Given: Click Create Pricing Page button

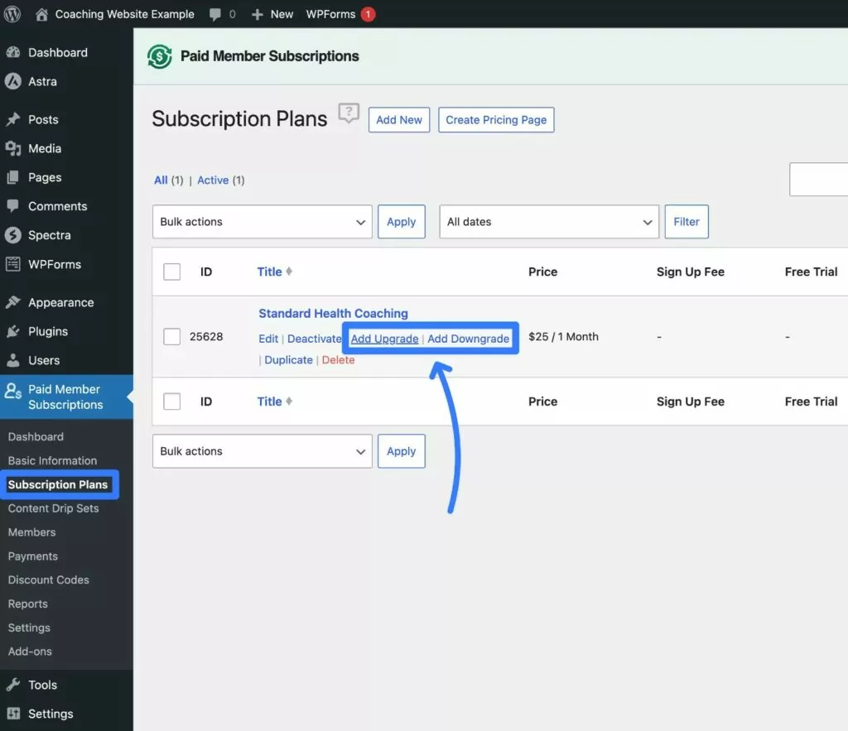Looking at the screenshot, I should point(496,119).
